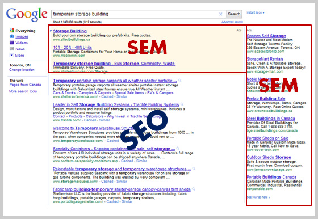Open Fabric tarp building-temporary shelter result
The height and width of the screenshot is (219, 318).
point(122,189)
